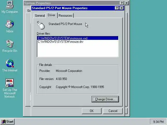
Task: Click the copyright 1988-1995 text
Action: 80,87
